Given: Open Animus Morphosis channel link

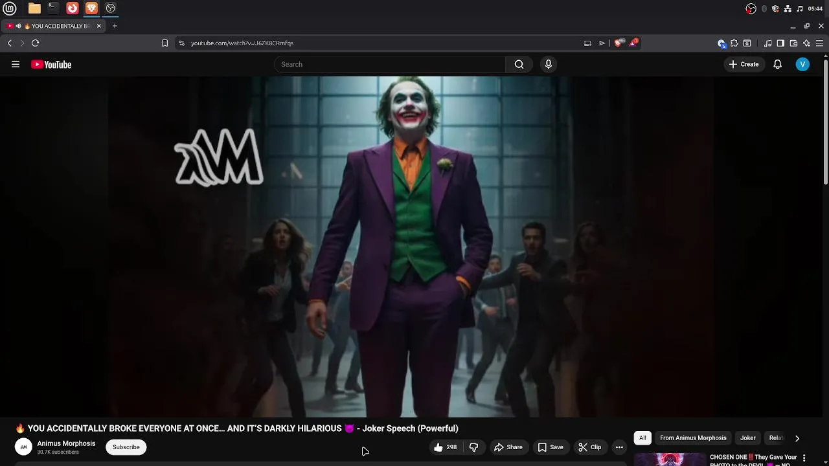Looking at the screenshot, I should [x=66, y=443].
